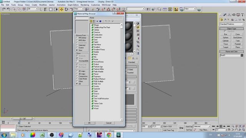Open the Graph Editors menu
The width and height of the screenshot is (246, 138).
tap(73, 5)
